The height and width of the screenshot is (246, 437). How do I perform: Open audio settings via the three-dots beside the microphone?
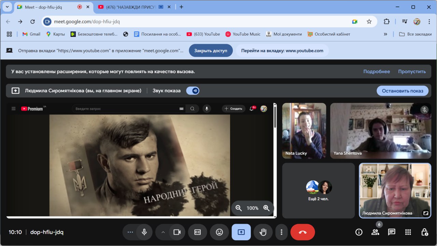pos(130,232)
